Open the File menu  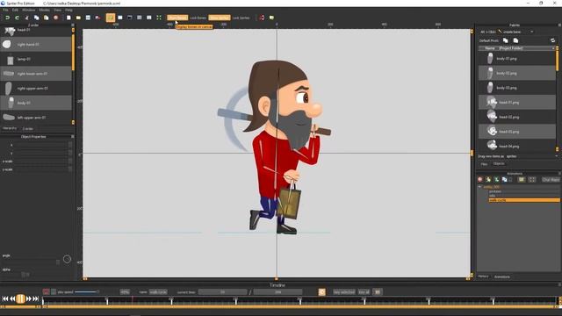tap(6, 10)
